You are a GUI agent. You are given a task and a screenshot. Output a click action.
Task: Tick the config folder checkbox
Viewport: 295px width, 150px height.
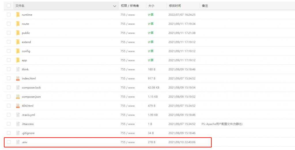coord(9,51)
